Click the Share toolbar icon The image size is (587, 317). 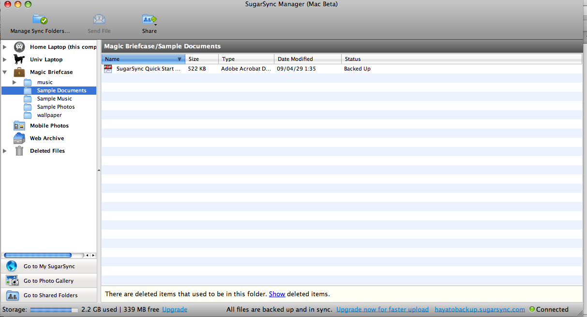pyautogui.click(x=150, y=19)
